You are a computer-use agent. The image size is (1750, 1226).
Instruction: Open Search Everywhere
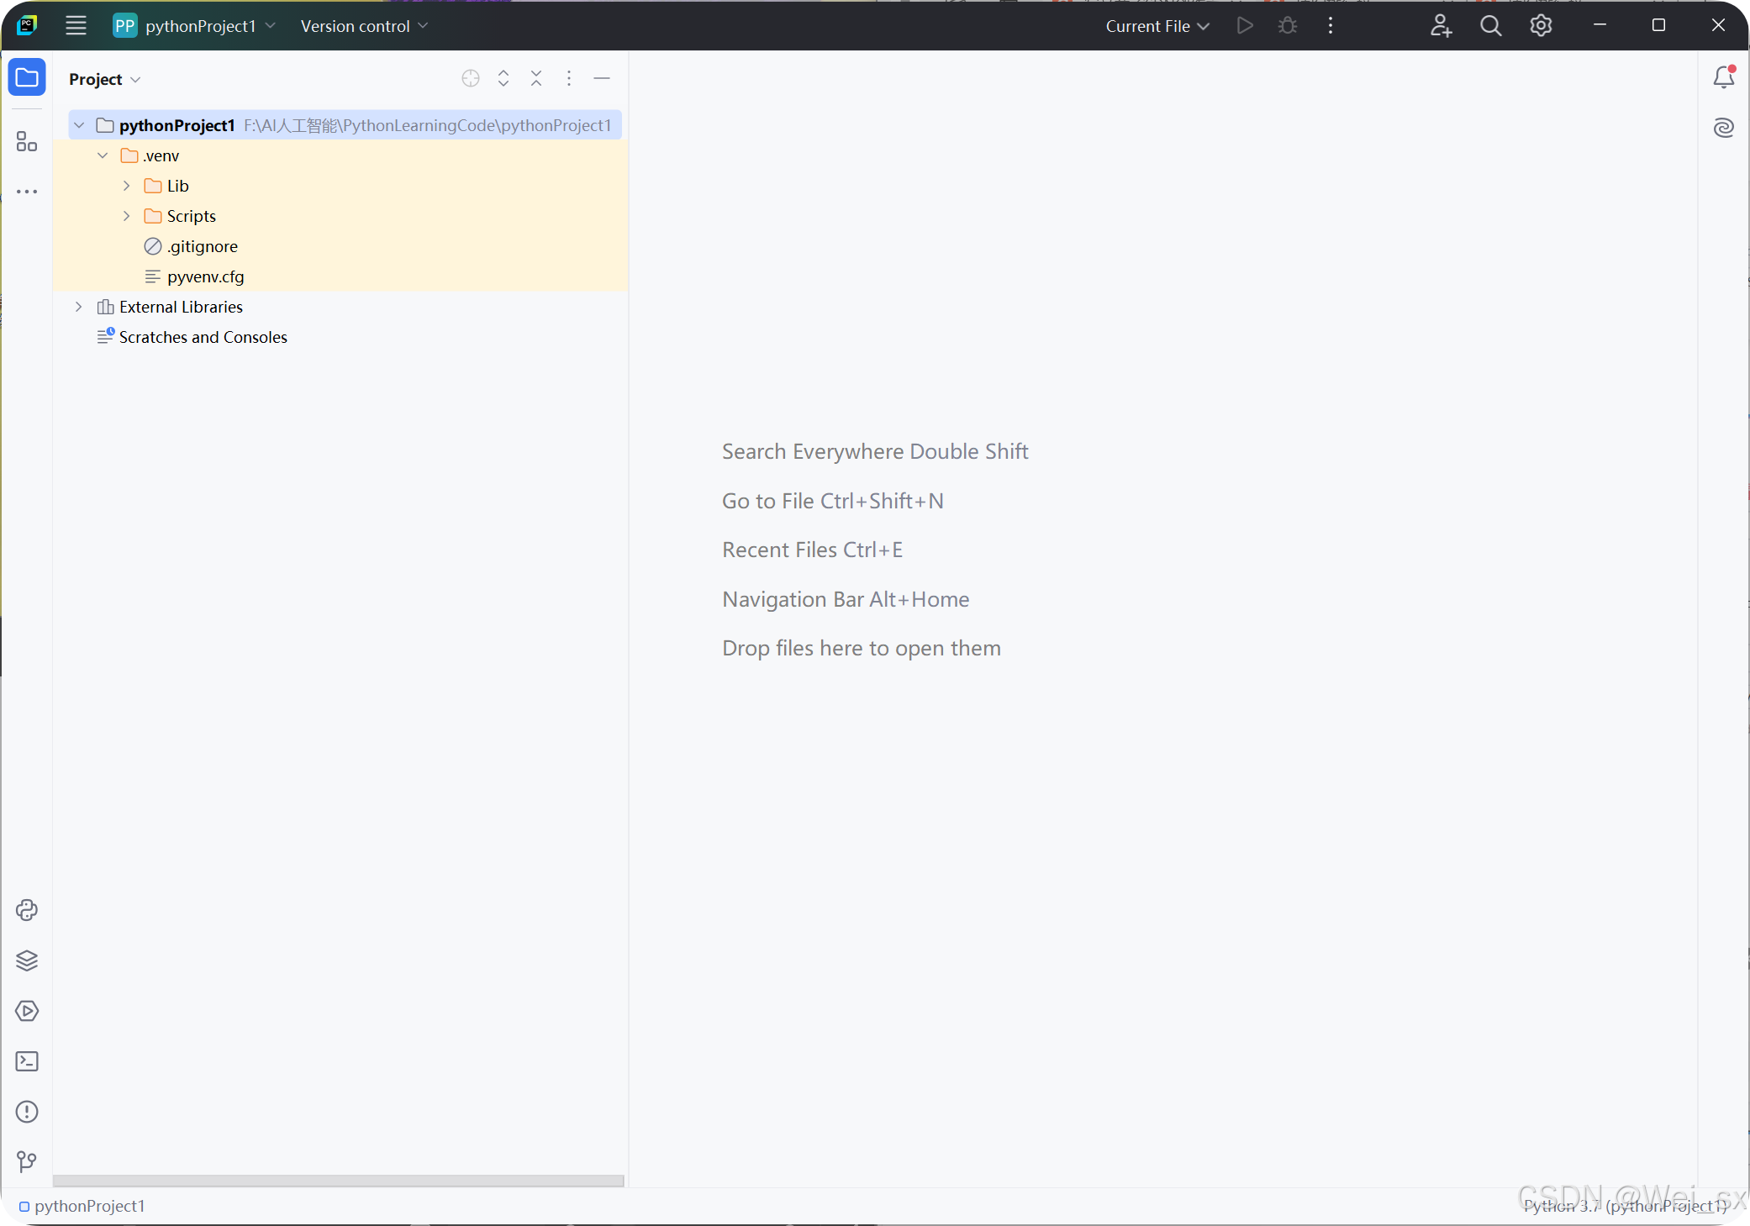point(1490,25)
